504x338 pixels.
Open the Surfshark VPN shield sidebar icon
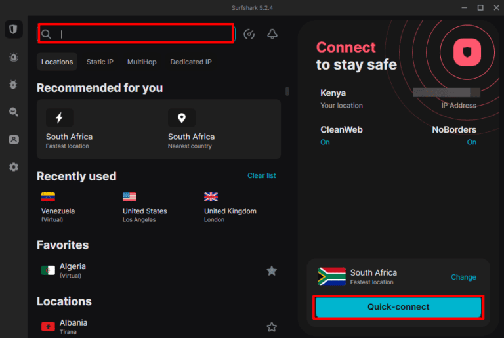coord(13,30)
